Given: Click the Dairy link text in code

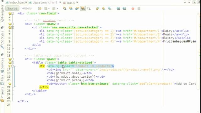Looking at the screenshot, I should 168,31.
